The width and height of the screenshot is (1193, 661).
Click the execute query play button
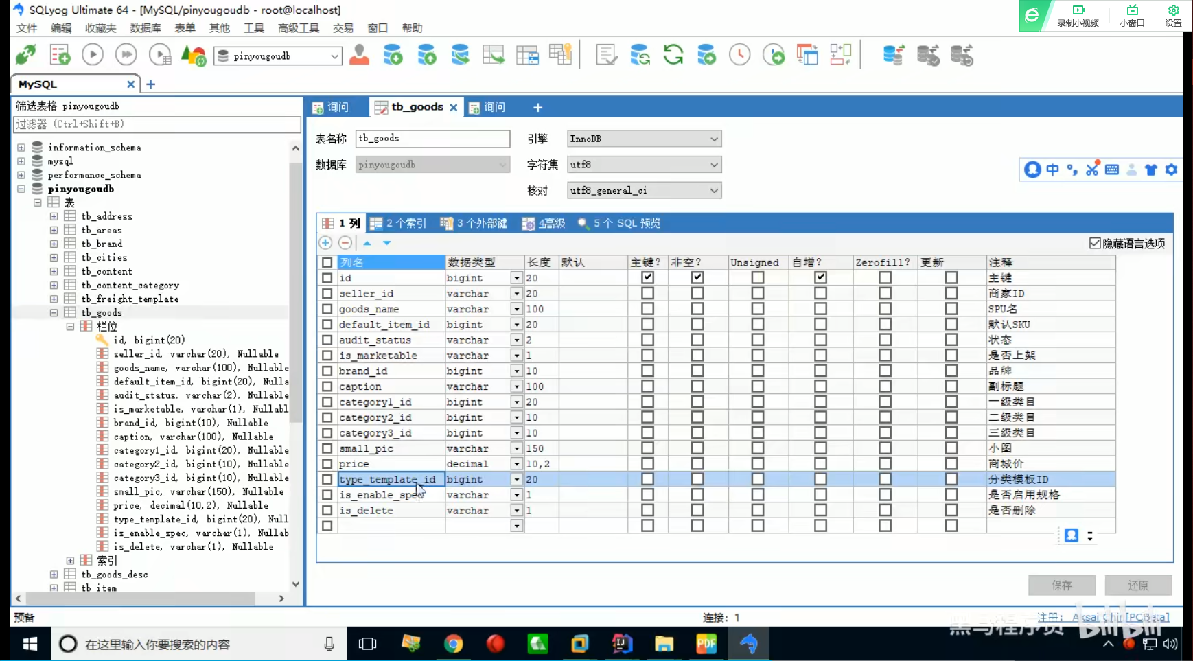93,55
